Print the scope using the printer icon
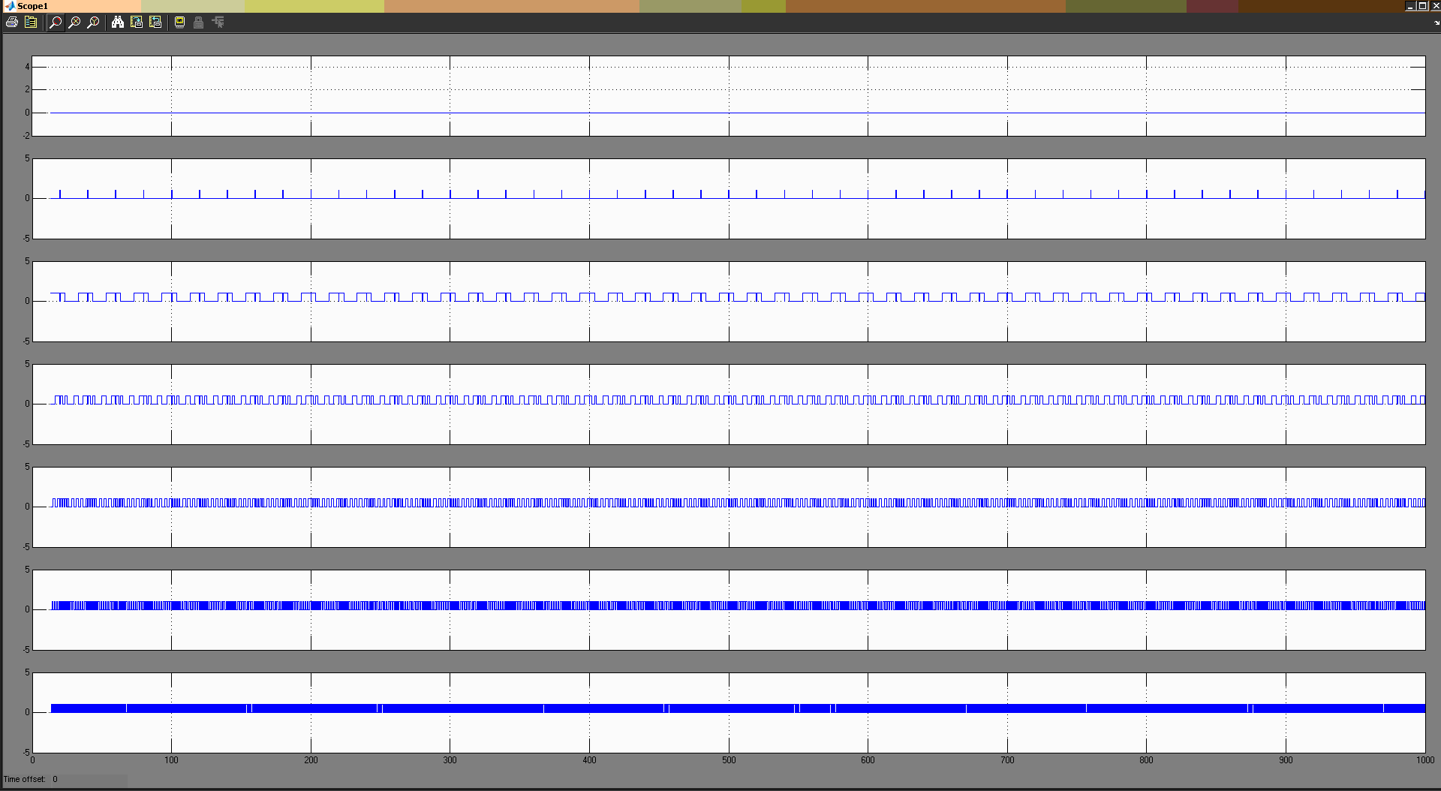 click(12, 23)
